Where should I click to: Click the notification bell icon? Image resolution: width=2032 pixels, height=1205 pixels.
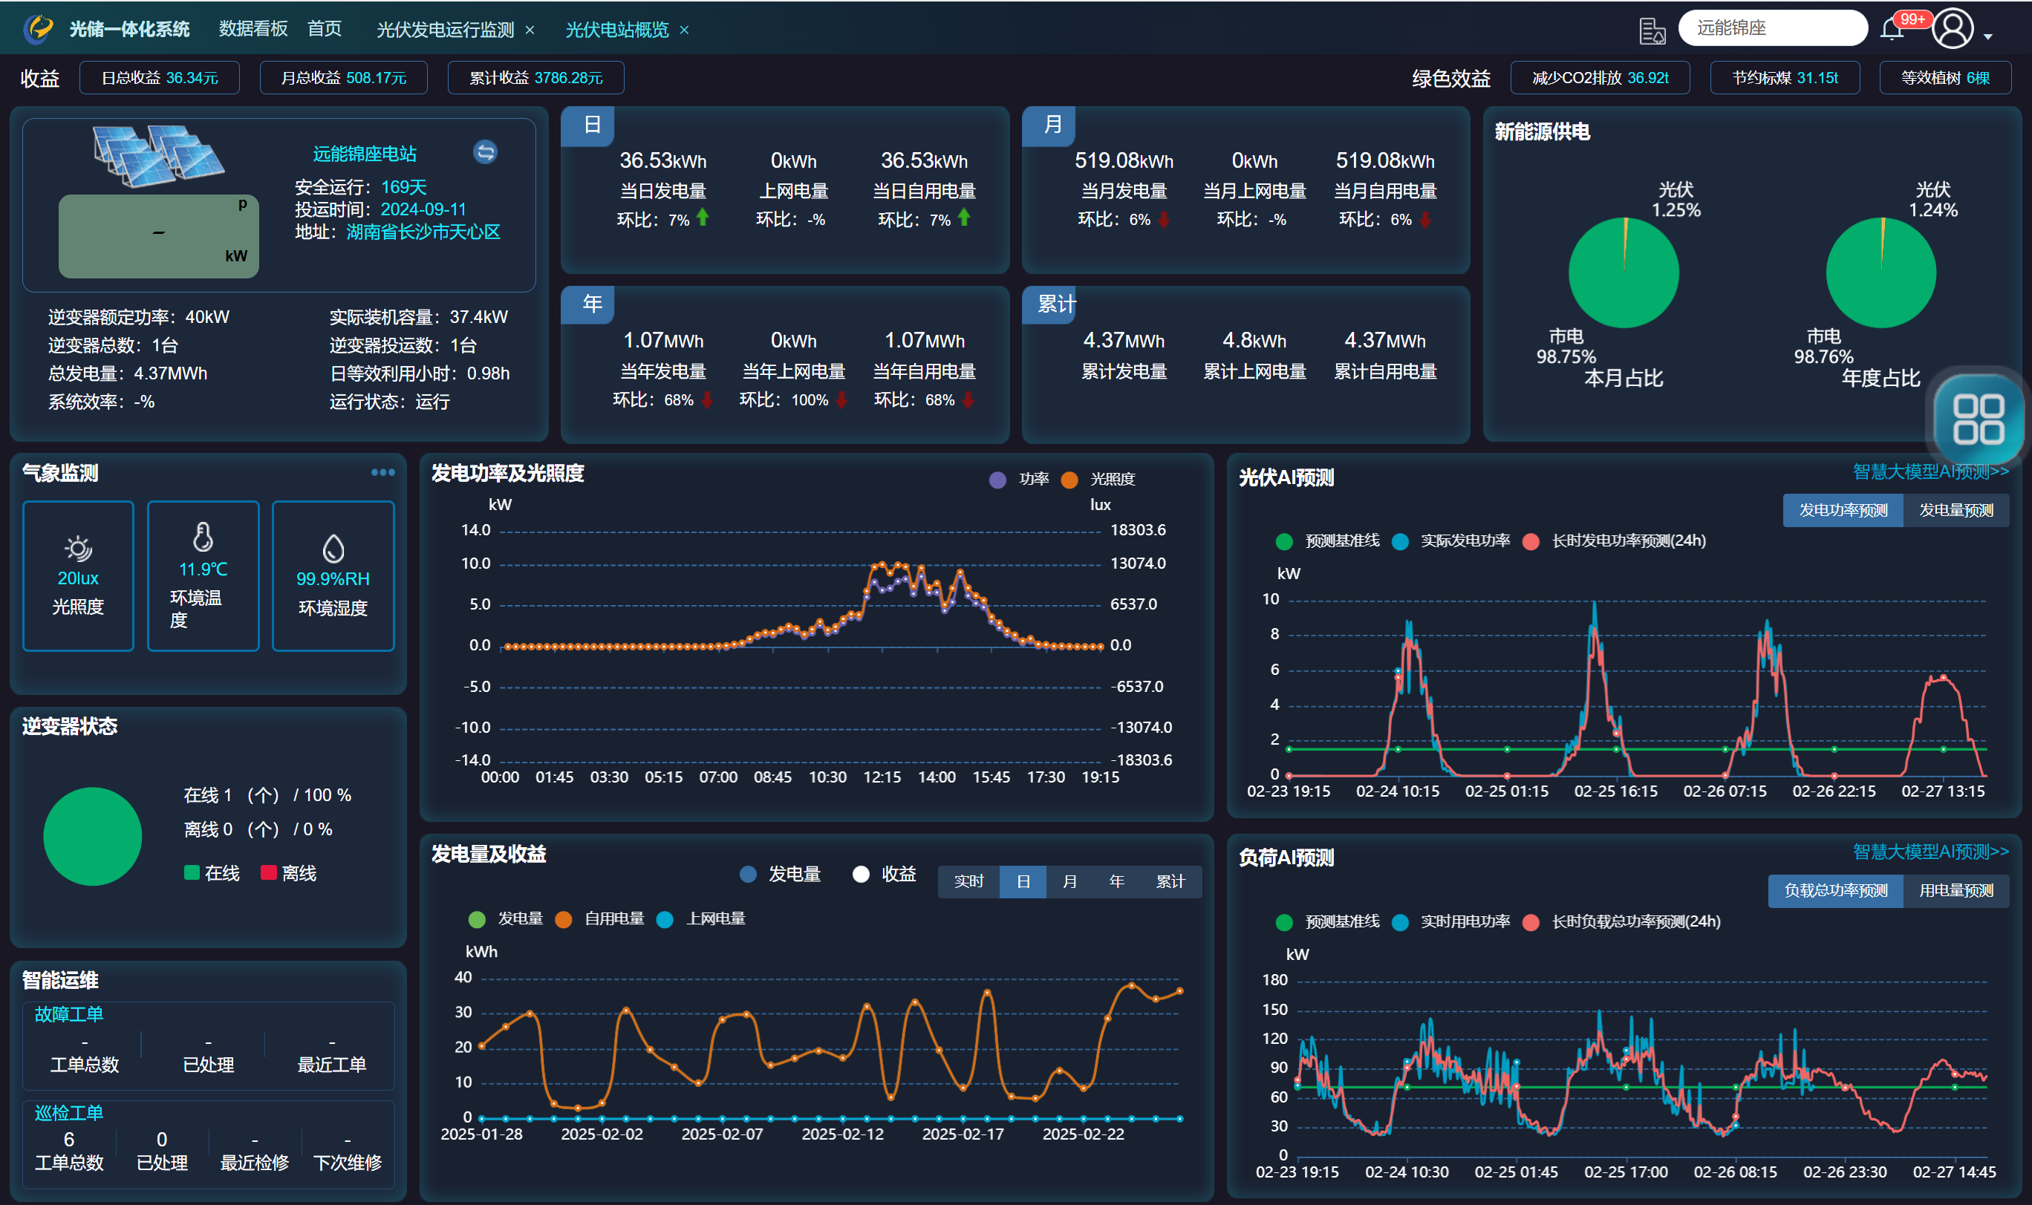(1891, 31)
